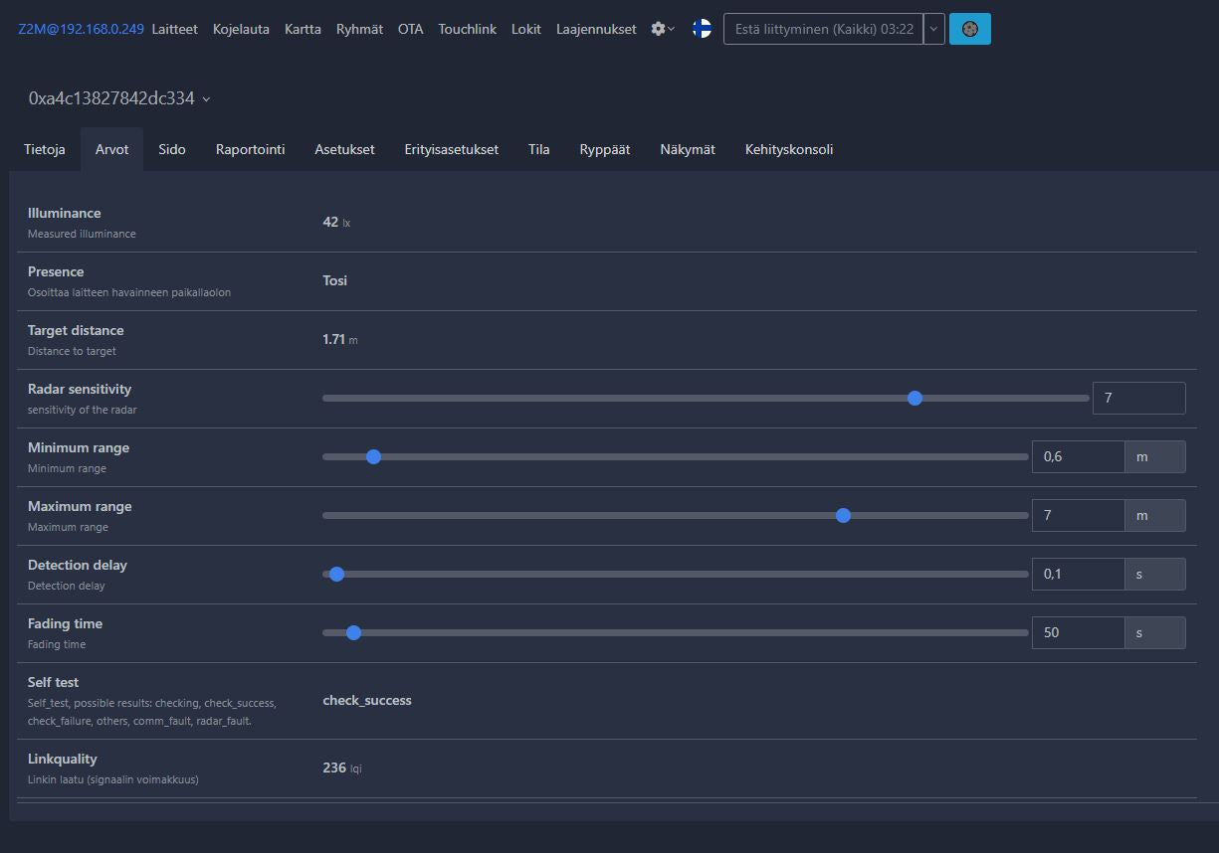Click the Radar sensitivity slider handle
1219x853 pixels.
point(914,398)
